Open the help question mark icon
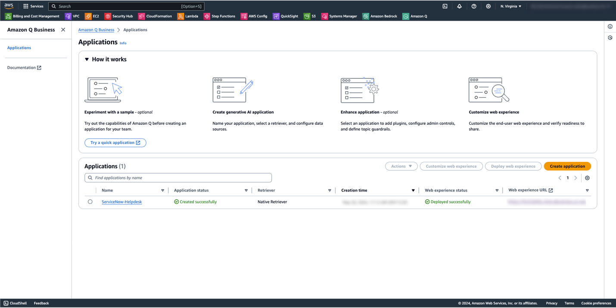616x308 pixels. pos(474,6)
